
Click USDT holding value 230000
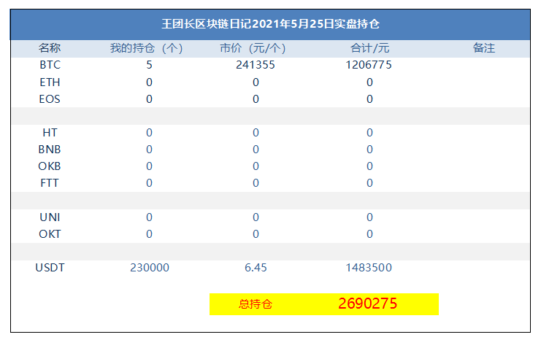(x=150, y=268)
